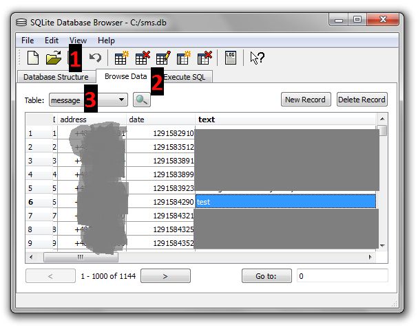Click date cell 1291583891
The width and height of the screenshot is (418, 329).
[x=160, y=161]
